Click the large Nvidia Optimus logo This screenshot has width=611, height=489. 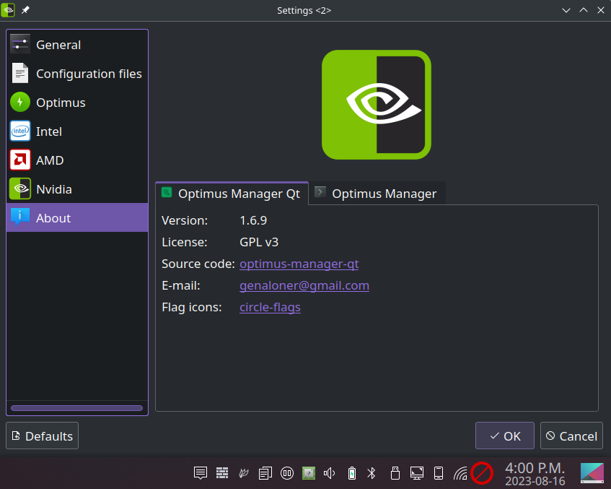[x=377, y=105]
